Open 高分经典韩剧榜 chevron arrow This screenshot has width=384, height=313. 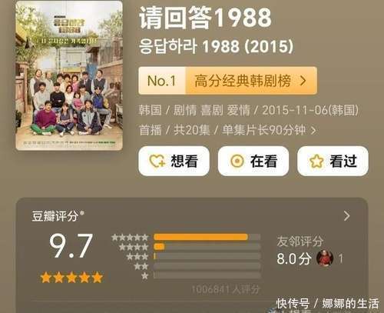click(303, 81)
